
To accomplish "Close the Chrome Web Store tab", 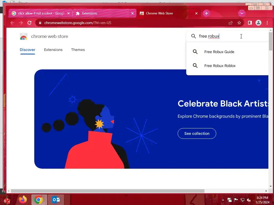I will click(x=196, y=13).
